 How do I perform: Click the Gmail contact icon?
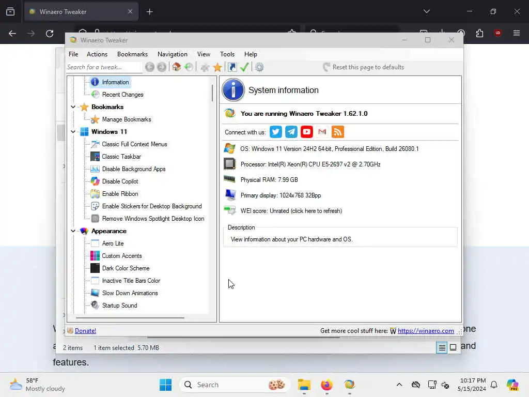322,132
